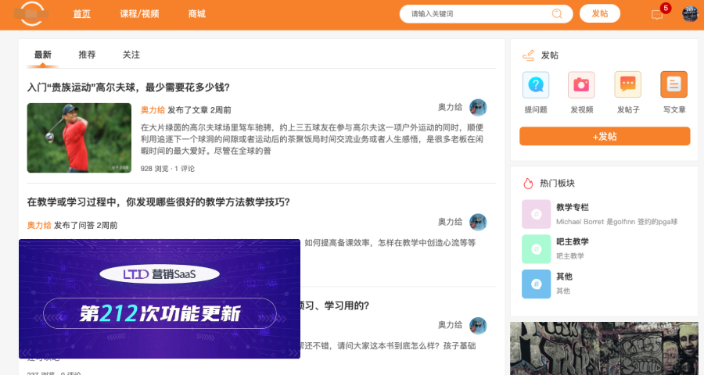Open the 商城 nav item
Viewport: 704px width, 375px height.
196,14
